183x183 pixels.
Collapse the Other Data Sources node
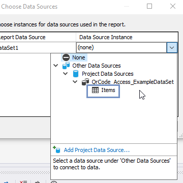(56, 66)
